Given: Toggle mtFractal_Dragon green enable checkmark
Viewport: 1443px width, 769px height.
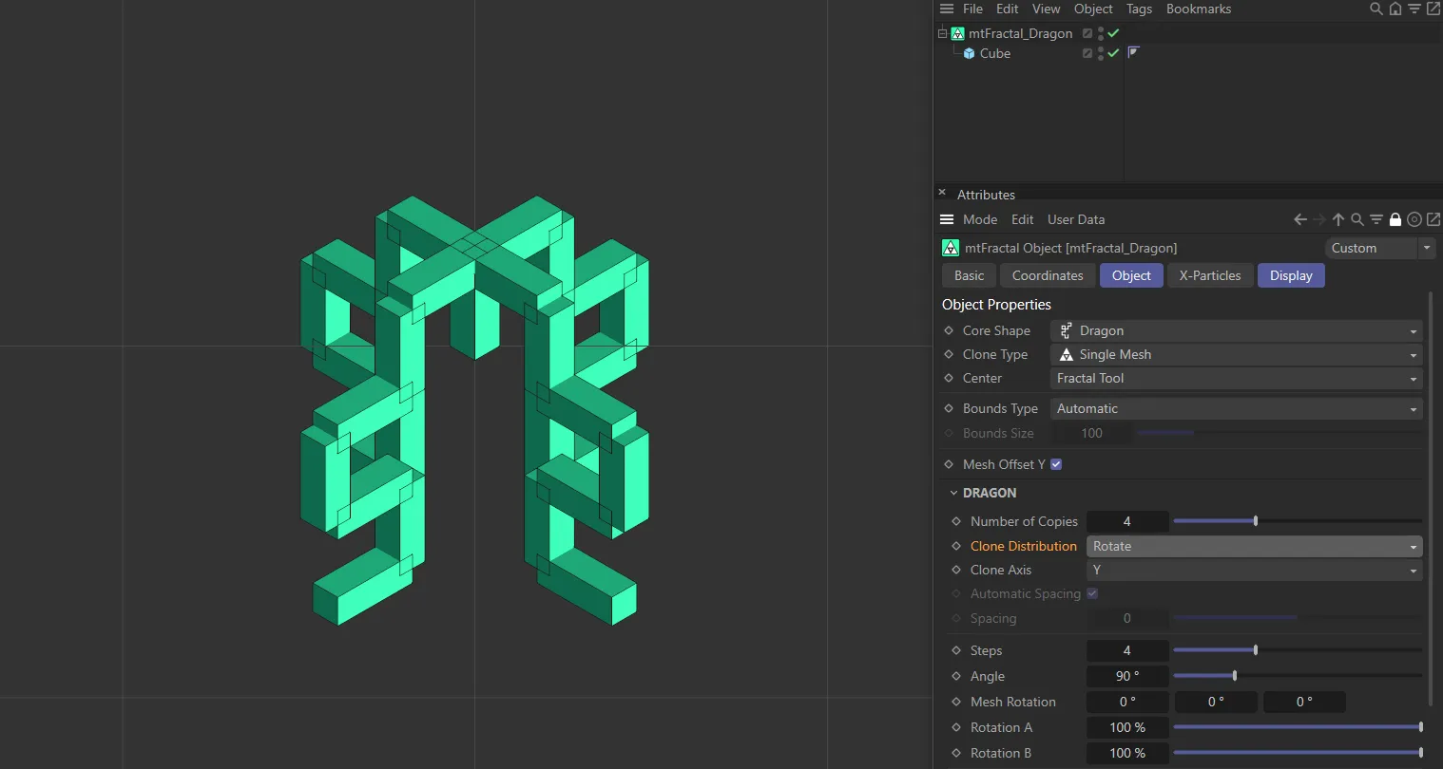Looking at the screenshot, I should (1113, 33).
